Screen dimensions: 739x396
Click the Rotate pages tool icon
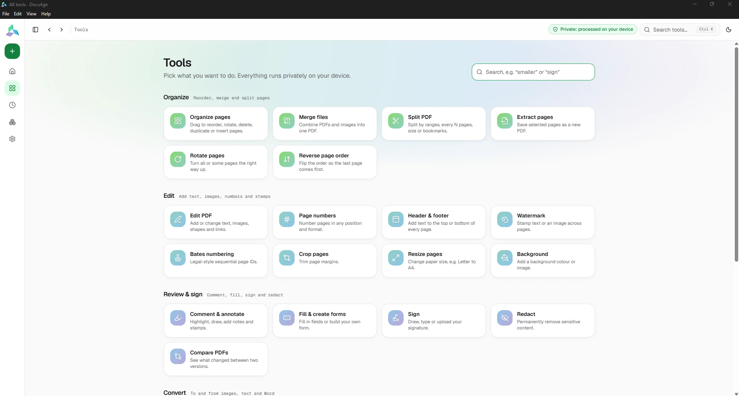coord(178,159)
